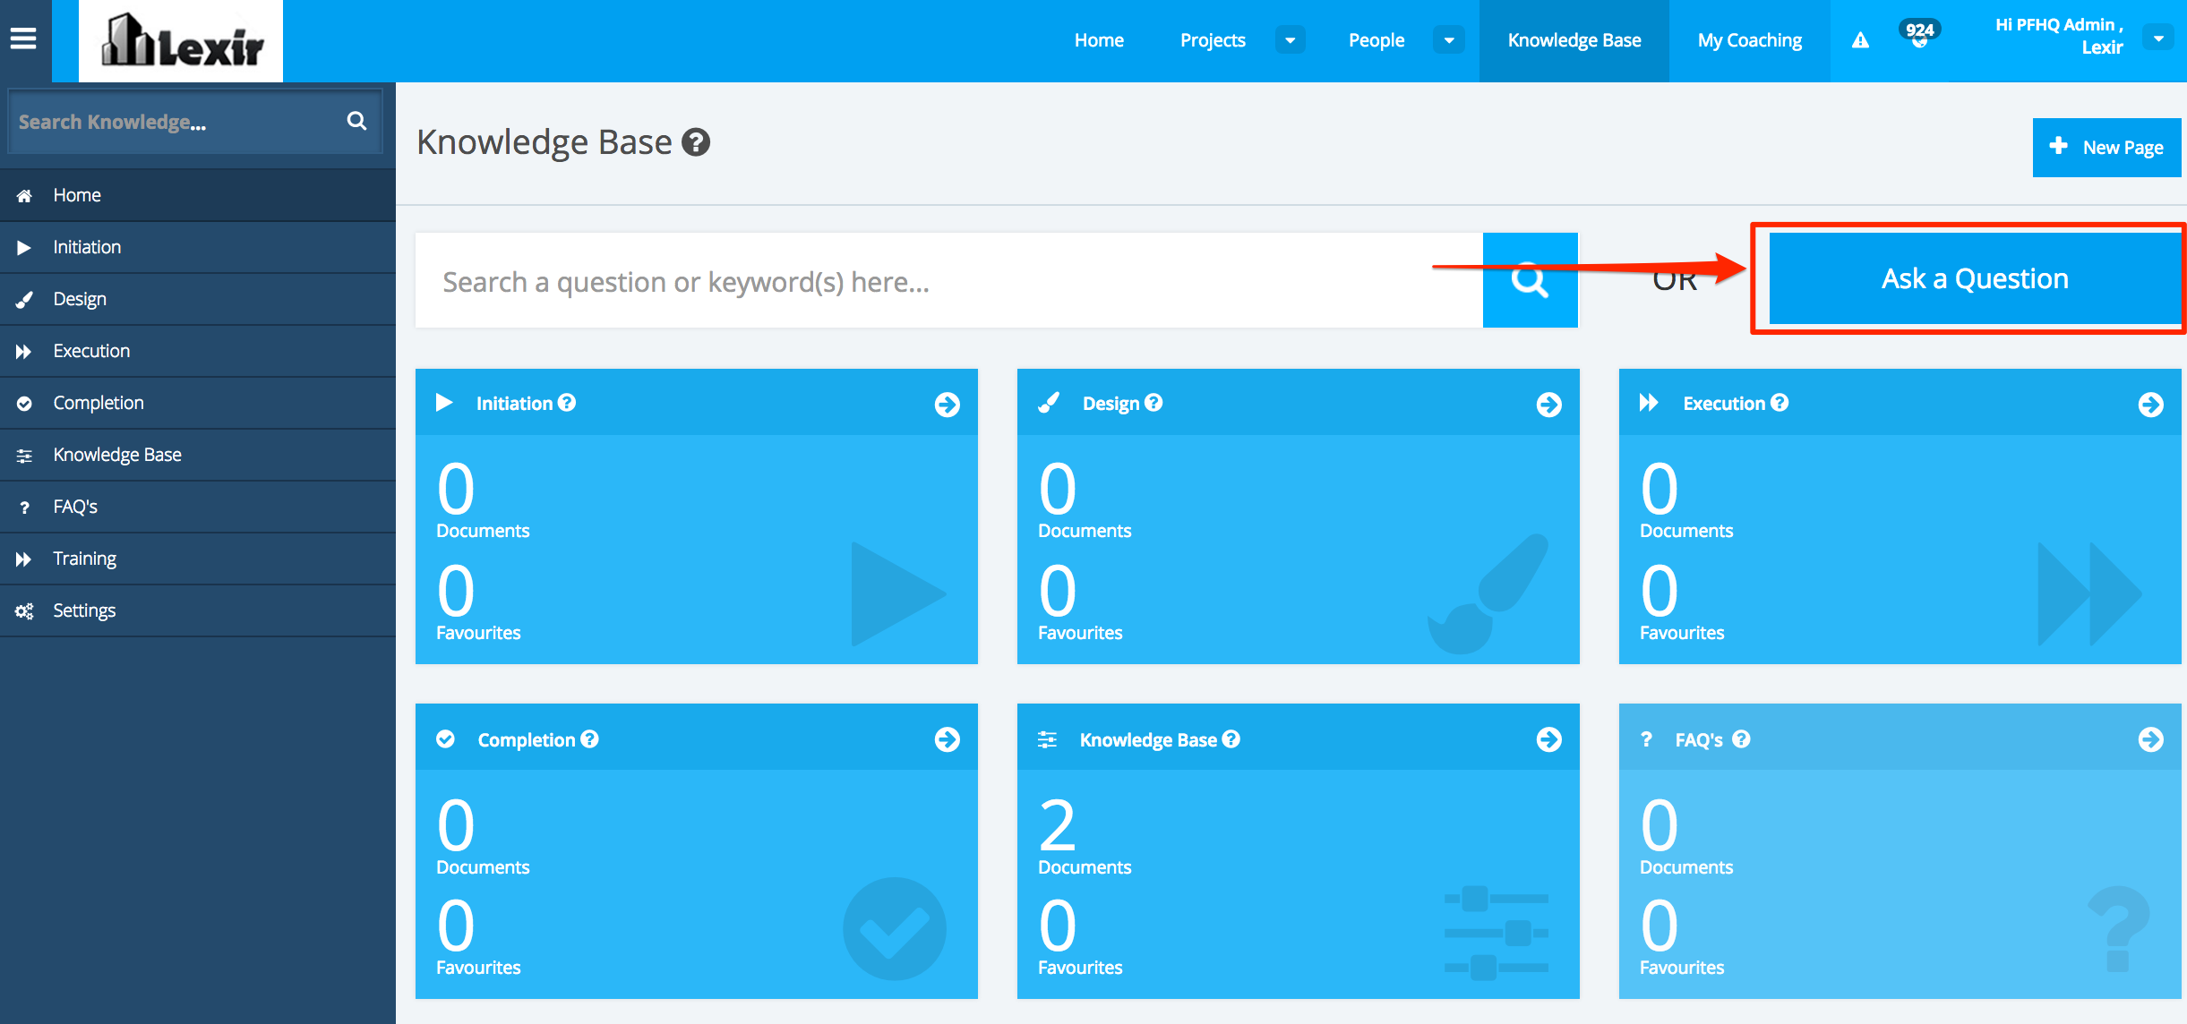
Task: Select Training in the sidebar
Action: coord(85,559)
